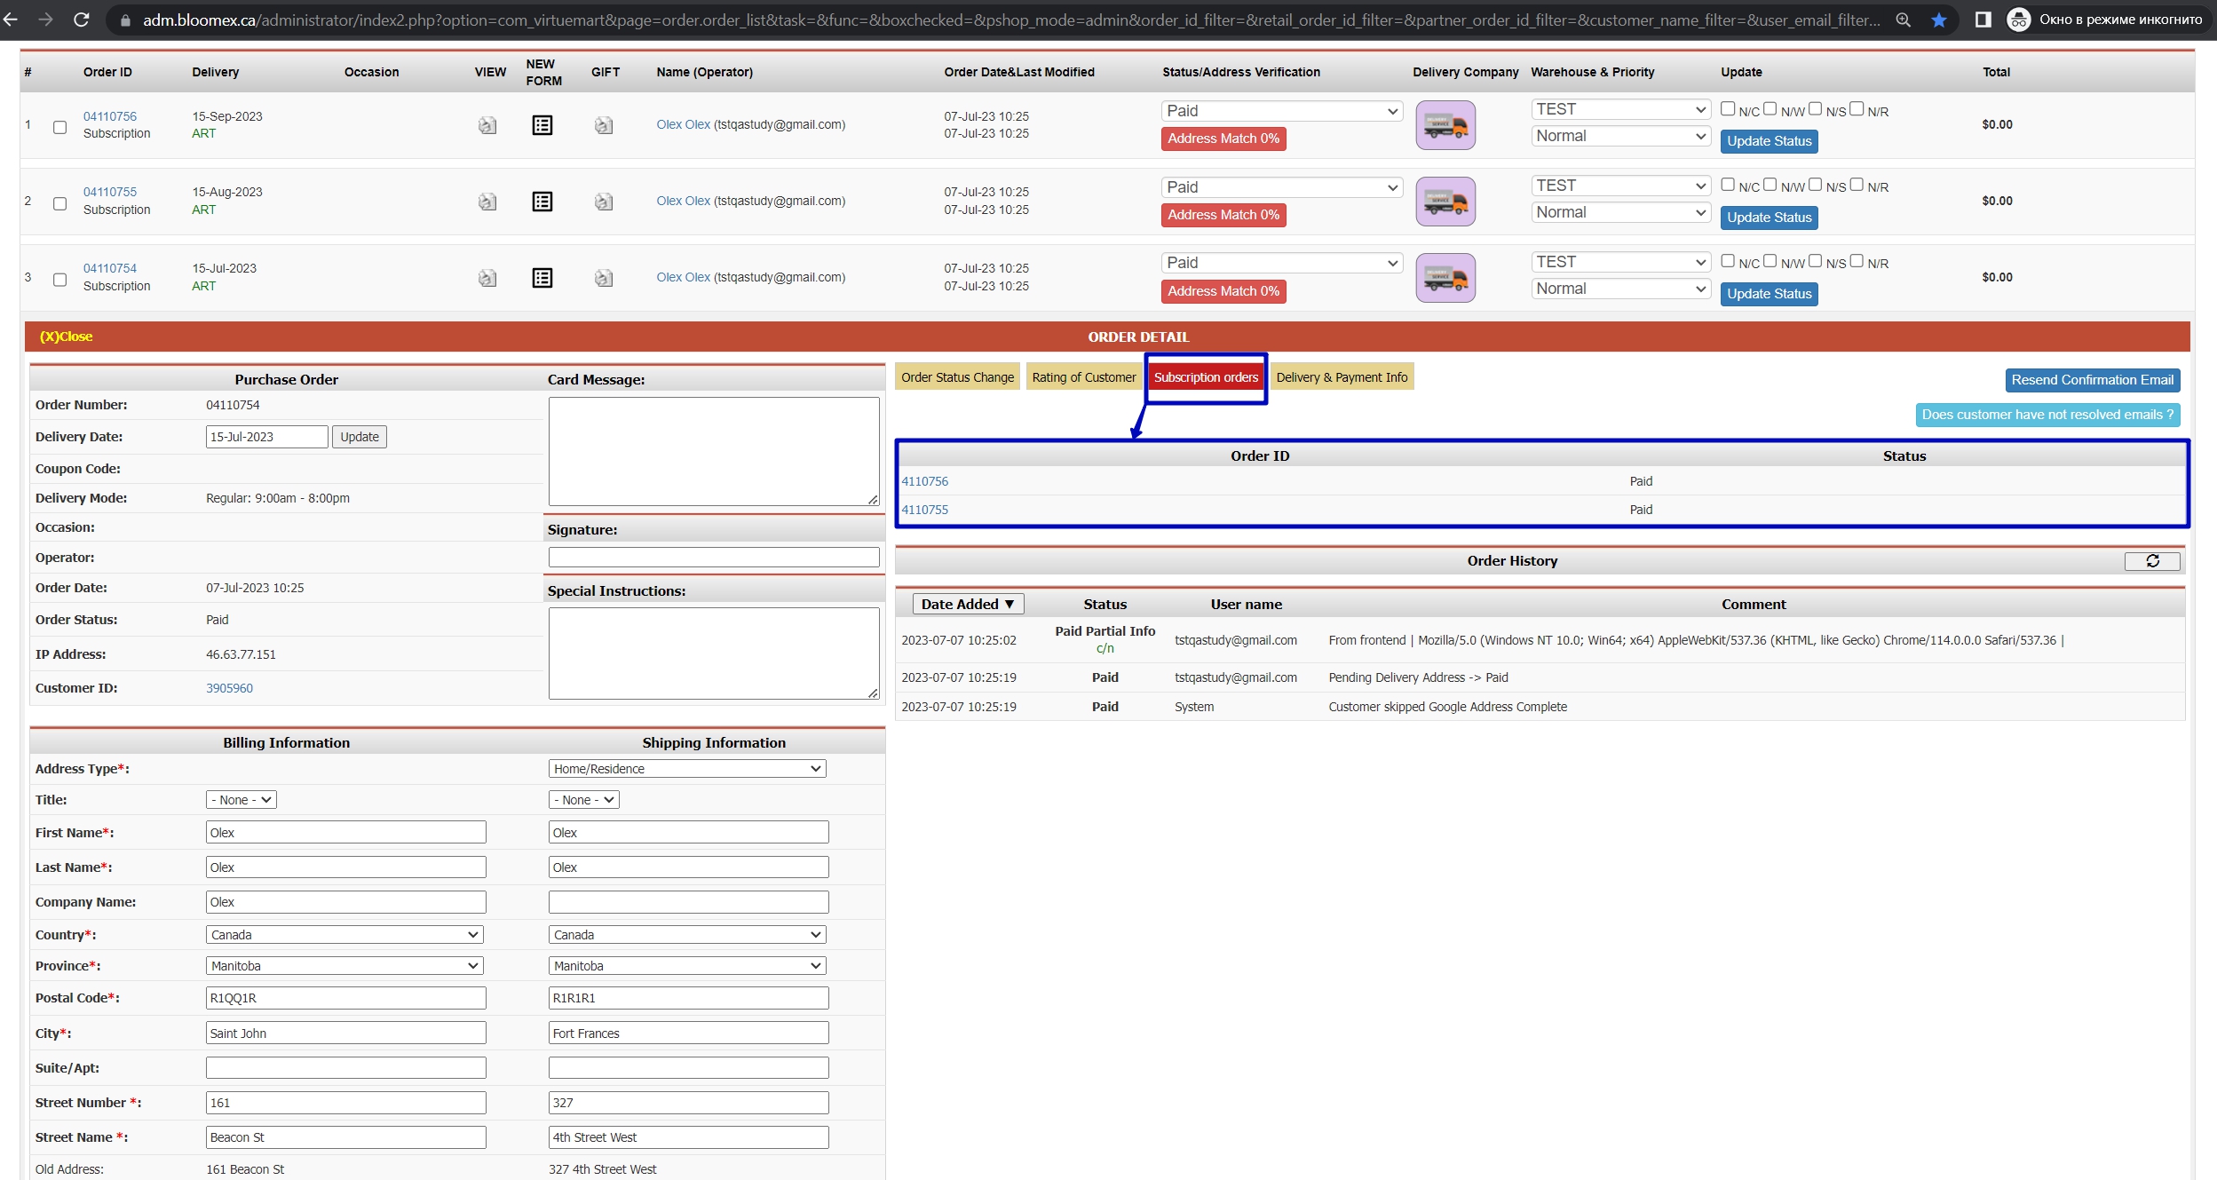Check N/R box for order 04110755
The width and height of the screenshot is (2217, 1180).
pos(1857,185)
